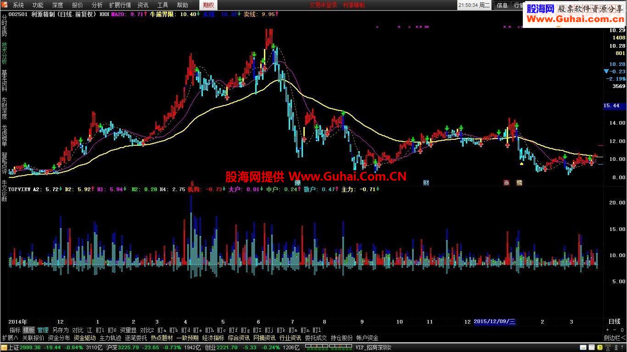Click 另存为 to save template
Image resolution: width=627 pixels, height=352 pixels.
pyautogui.click(x=60, y=330)
